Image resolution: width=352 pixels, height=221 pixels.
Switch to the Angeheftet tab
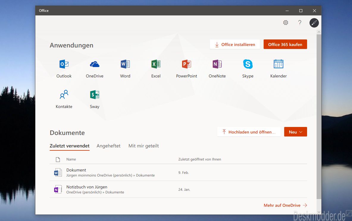[x=108, y=146]
